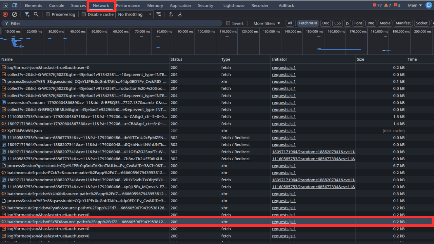434x244 pixels.
Task: Check the Disable cache checkbox
Action: [84, 14]
